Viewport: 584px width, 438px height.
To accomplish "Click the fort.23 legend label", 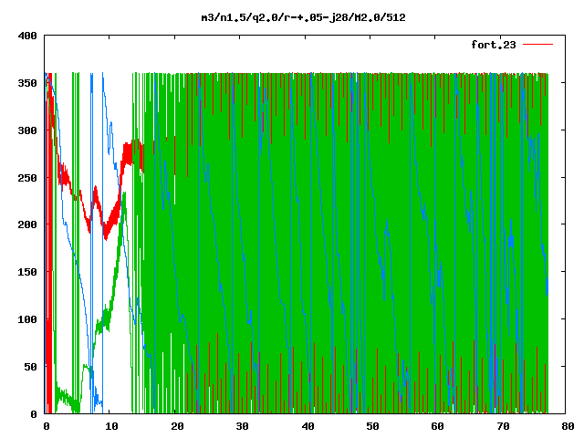I will (x=494, y=45).
